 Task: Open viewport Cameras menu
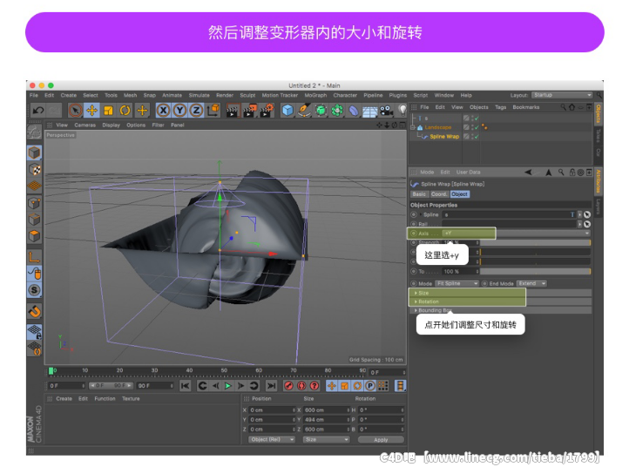coord(85,125)
